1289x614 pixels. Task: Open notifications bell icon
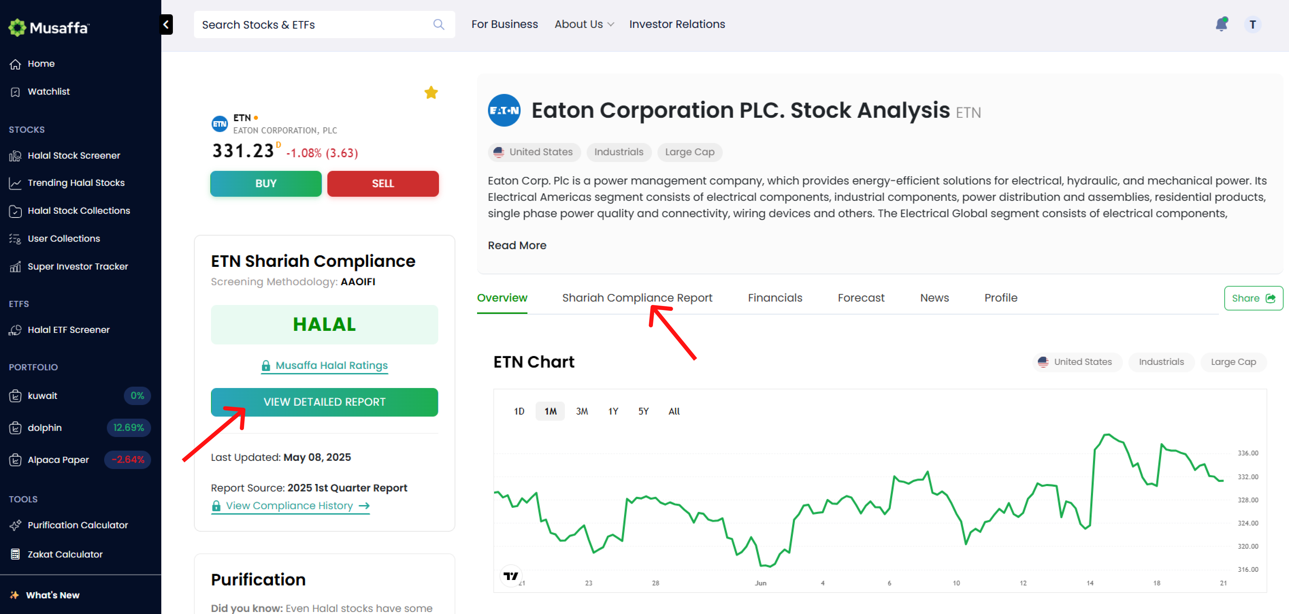(x=1221, y=24)
